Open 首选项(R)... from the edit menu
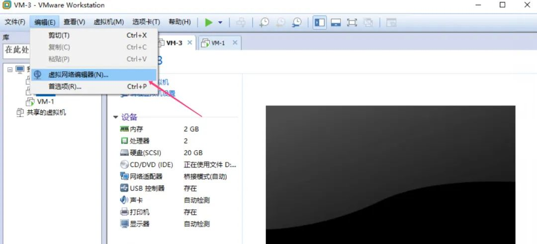This screenshot has height=244, width=537. click(94, 86)
